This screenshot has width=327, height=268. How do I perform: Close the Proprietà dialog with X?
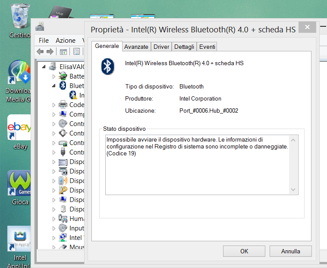click(x=307, y=27)
